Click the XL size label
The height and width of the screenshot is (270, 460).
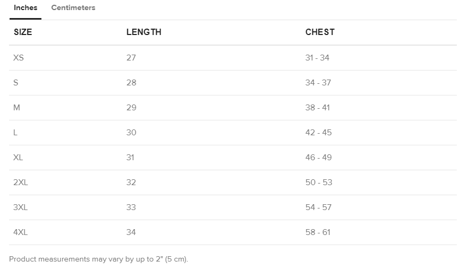pos(18,158)
